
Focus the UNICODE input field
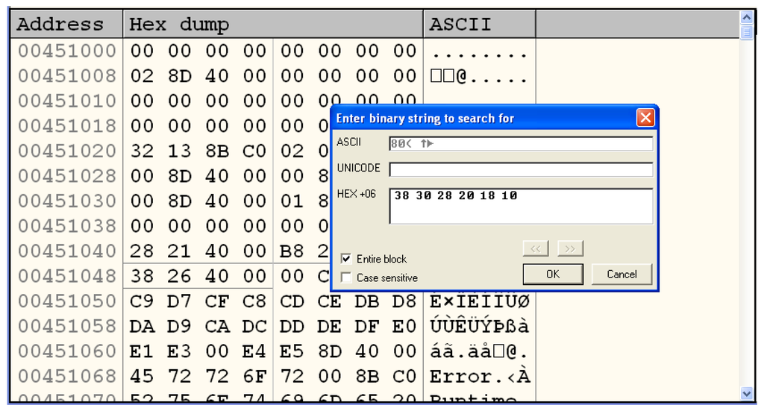[520, 169]
